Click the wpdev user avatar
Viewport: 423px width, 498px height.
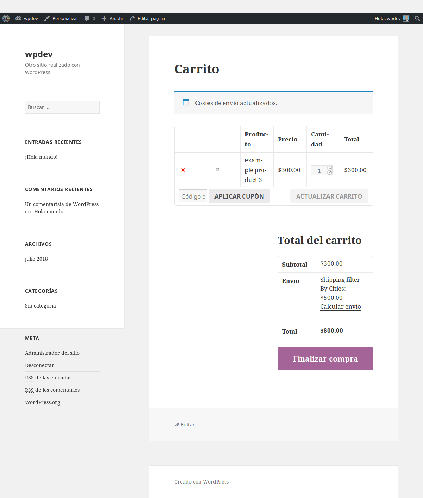coord(406,18)
